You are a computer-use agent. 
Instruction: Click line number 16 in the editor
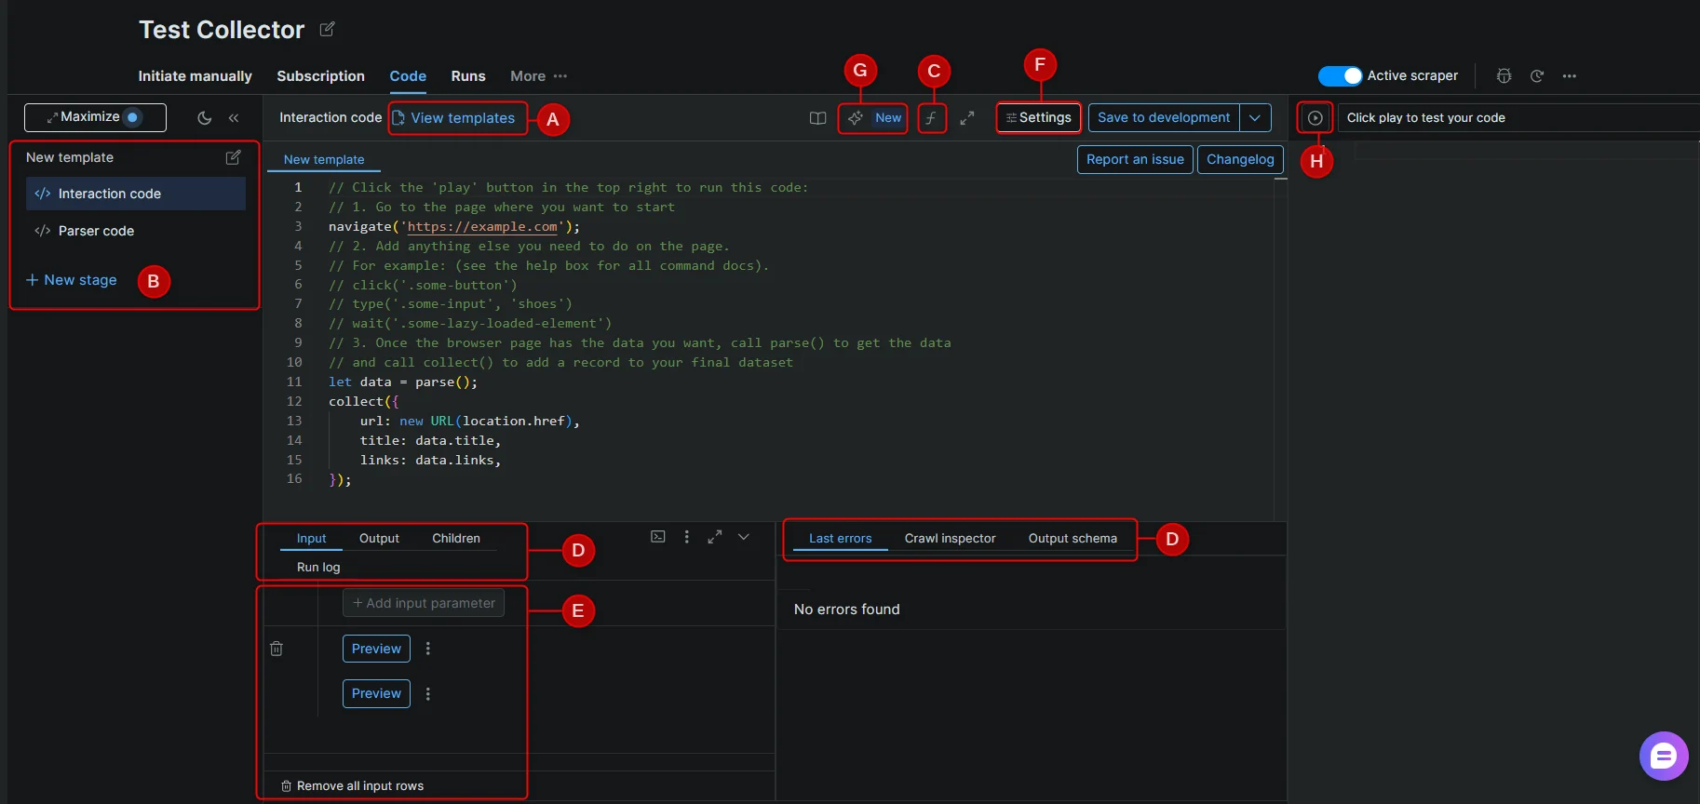[x=294, y=479]
